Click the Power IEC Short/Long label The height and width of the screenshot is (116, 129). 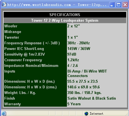[x=24, y=49]
